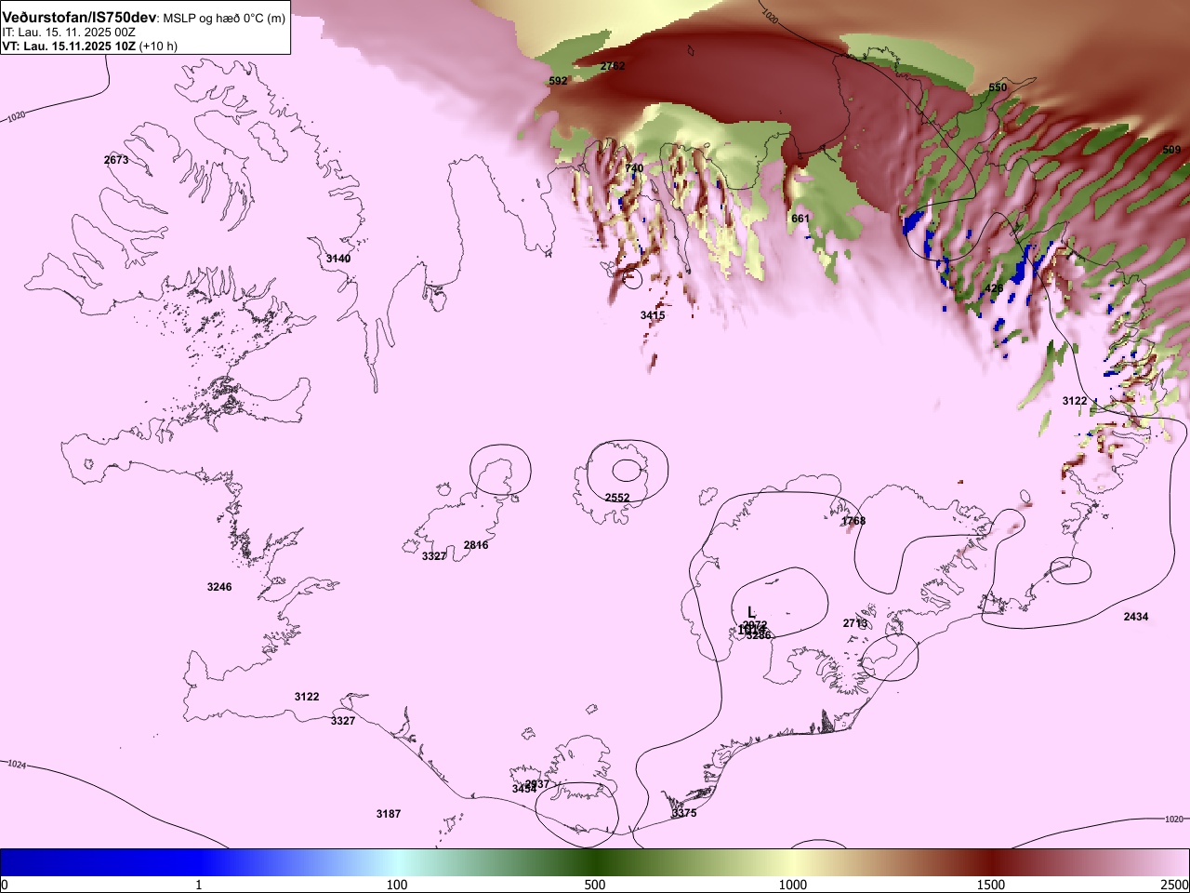Click the 'L' low pressure center marker
Image resolution: width=1190 pixels, height=893 pixels.
point(751,612)
